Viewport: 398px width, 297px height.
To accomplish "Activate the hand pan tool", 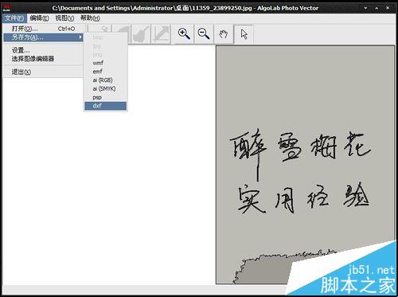I will click(x=223, y=34).
